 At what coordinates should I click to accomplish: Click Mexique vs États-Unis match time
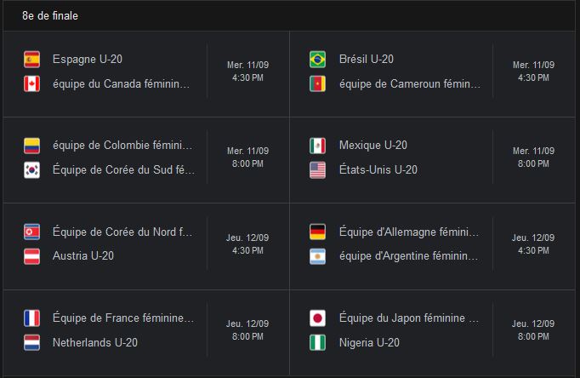coord(533,163)
